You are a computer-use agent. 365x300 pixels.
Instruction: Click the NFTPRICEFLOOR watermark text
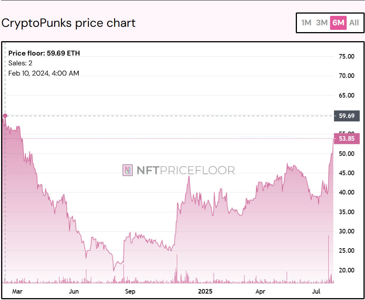coord(185,170)
